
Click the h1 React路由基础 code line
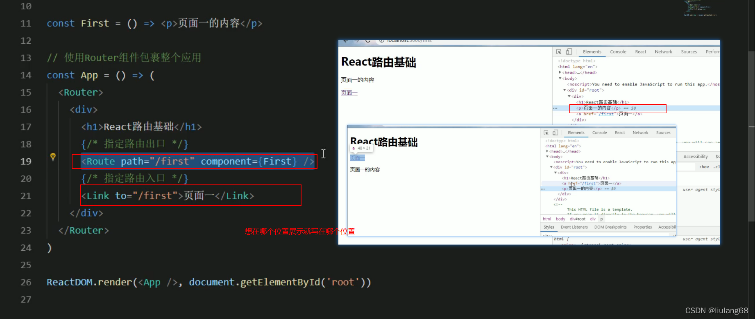click(x=141, y=127)
